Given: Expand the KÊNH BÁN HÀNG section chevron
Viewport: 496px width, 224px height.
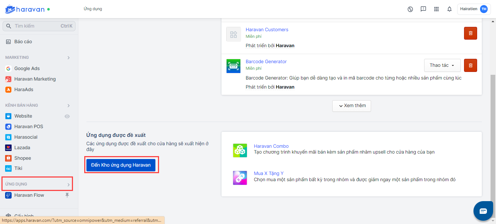Looking at the screenshot, I should [x=69, y=106].
